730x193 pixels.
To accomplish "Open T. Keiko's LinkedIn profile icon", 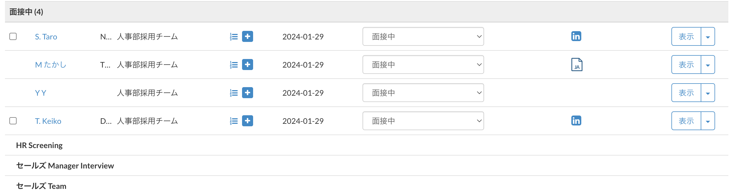I will [x=576, y=121].
